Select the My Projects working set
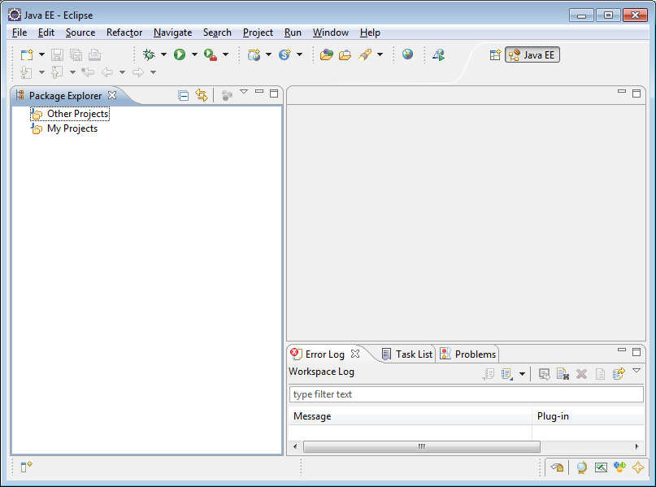656x487 pixels. pos(64,128)
